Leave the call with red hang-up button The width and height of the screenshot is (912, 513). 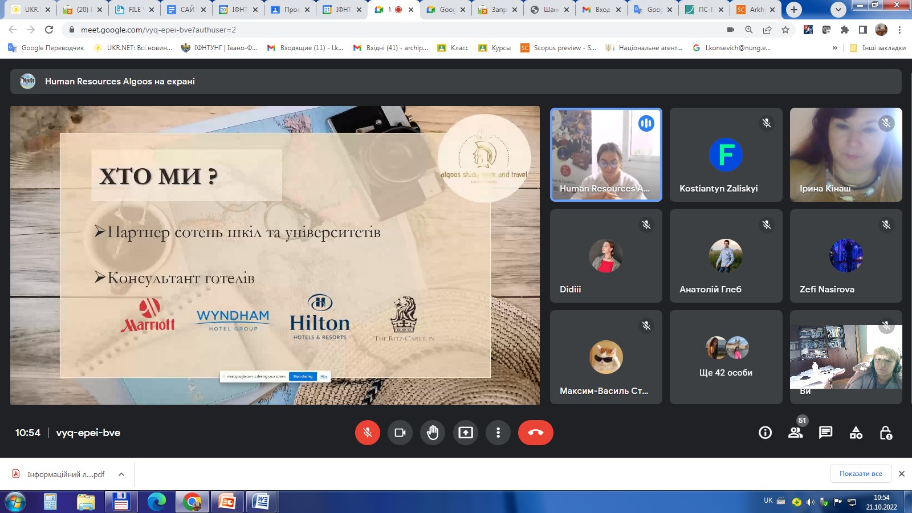pos(535,433)
